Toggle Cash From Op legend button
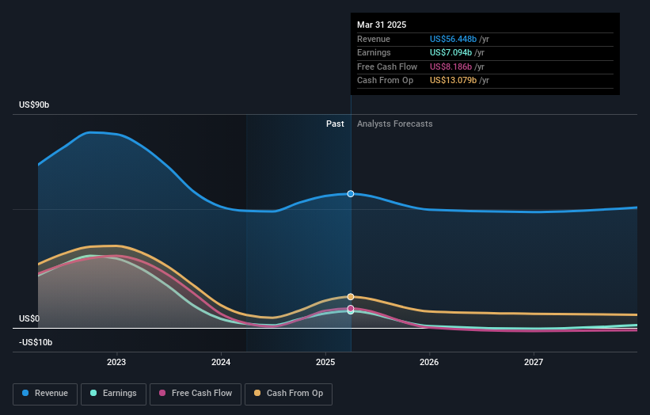The height and width of the screenshot is (415, 650). 288,394
